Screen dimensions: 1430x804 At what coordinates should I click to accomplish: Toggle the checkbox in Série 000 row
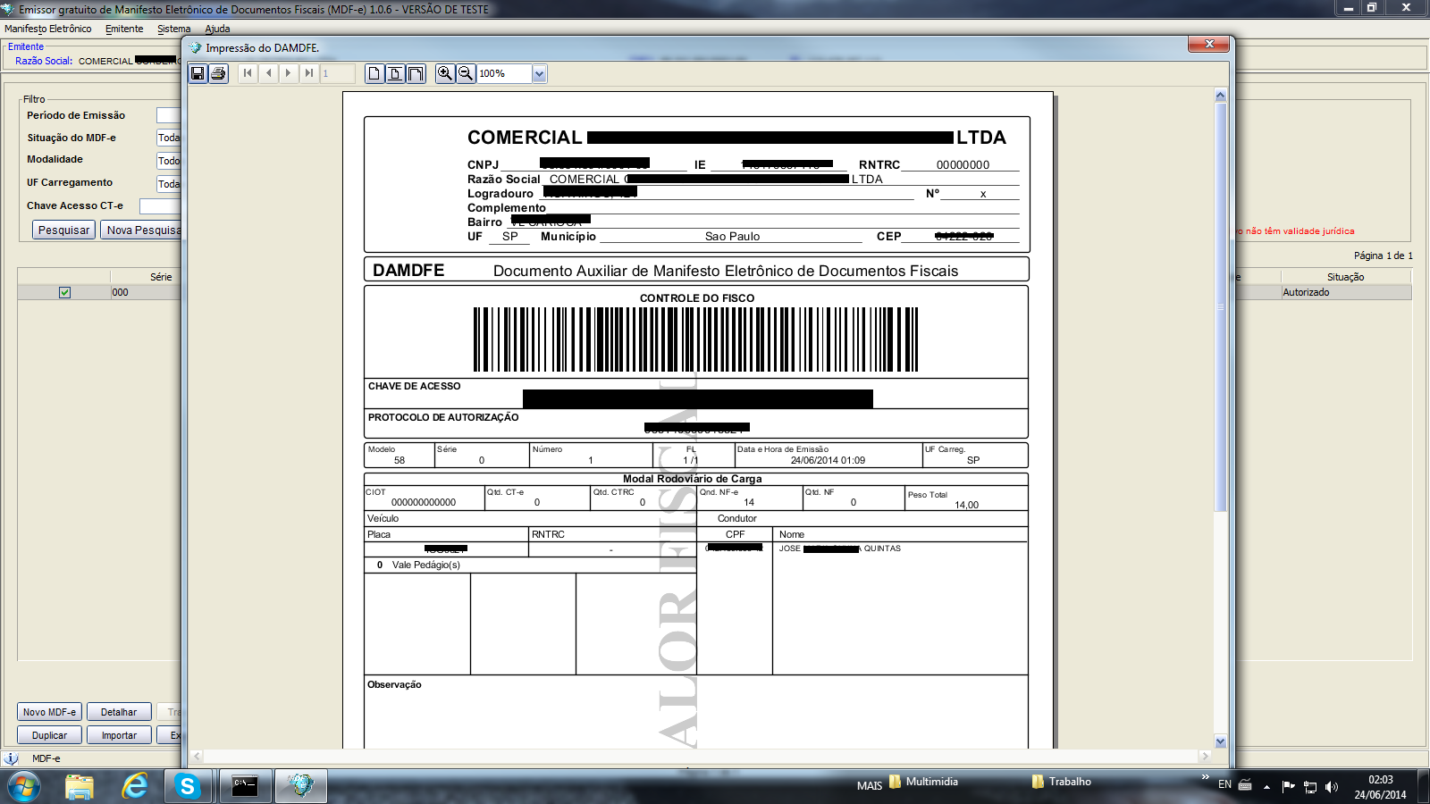point(64,292)
